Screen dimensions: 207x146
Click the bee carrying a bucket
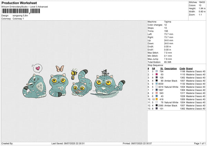click(74, 74)
